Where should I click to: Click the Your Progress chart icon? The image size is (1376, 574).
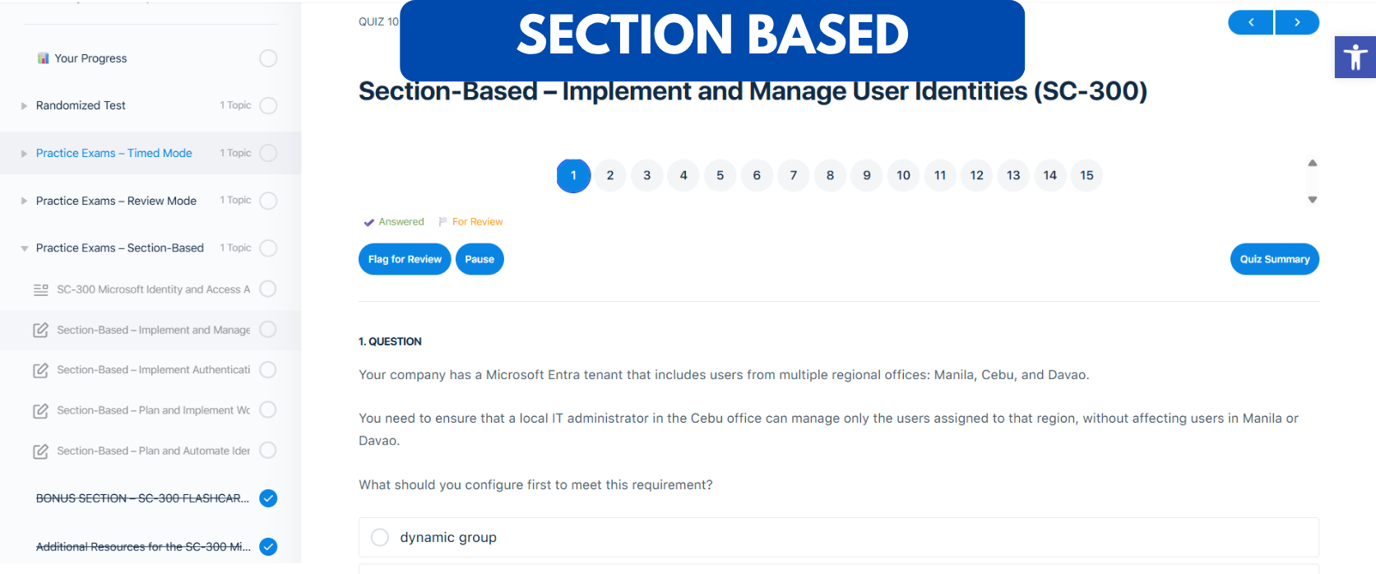[x=43, y=58]
